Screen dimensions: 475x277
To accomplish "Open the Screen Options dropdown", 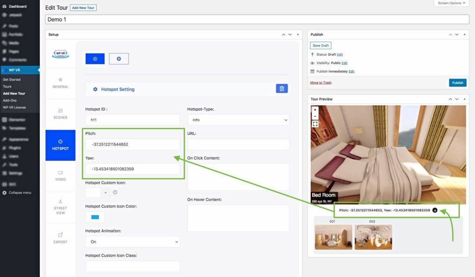I will pyautogui.click(x=451, y=3).
